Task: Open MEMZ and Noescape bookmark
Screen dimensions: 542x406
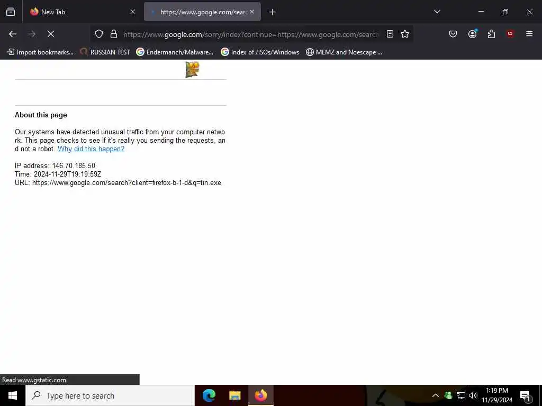Action: [344, 52]
